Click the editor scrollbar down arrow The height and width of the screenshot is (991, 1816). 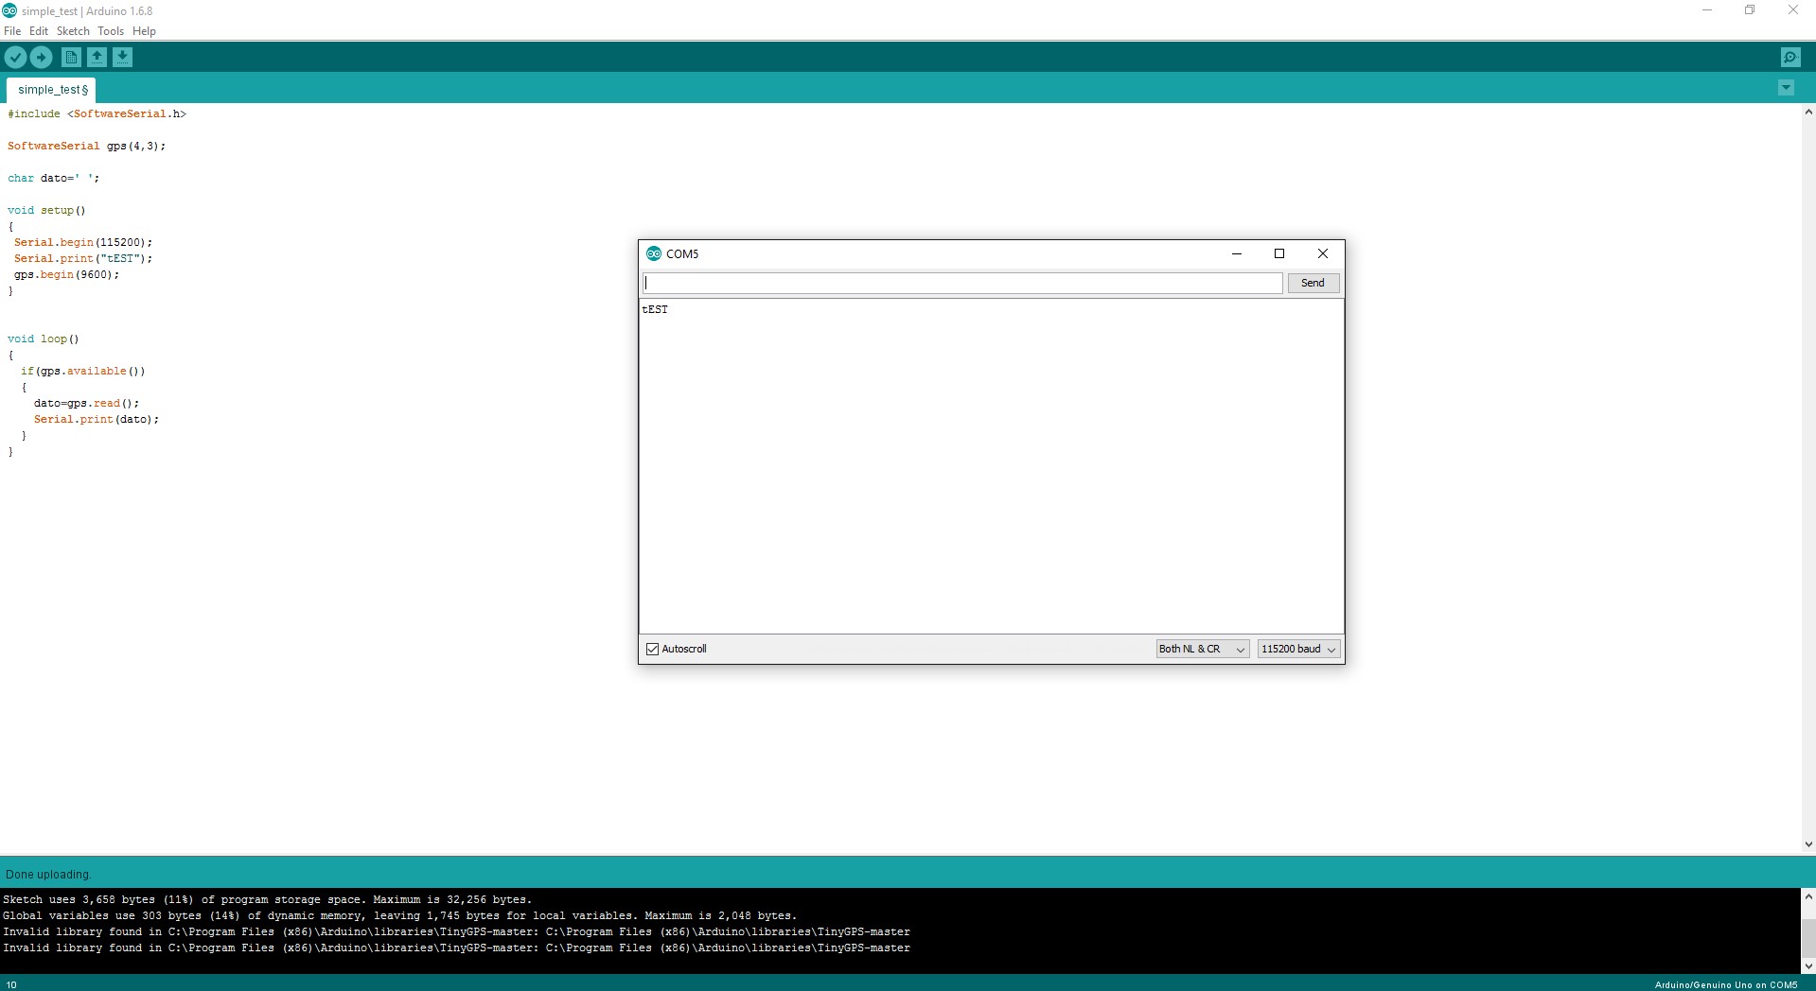click(x=1808, y=844)
